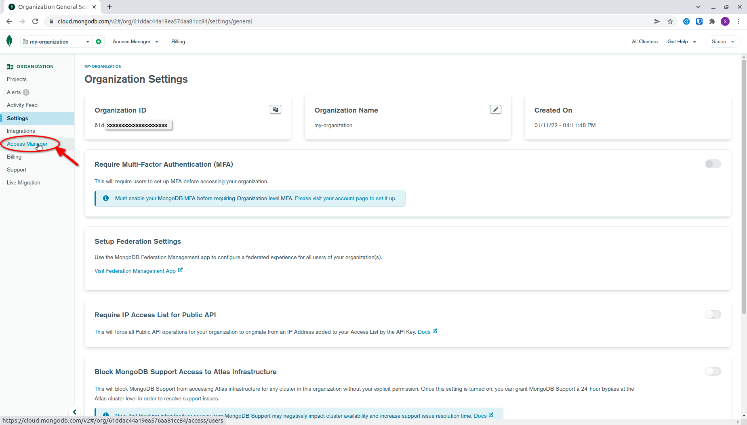Image resolution: width=747 pixels, height=425 pixels.
Task: Click Bitwarden extension icon
Action: (x=699, y=21)
